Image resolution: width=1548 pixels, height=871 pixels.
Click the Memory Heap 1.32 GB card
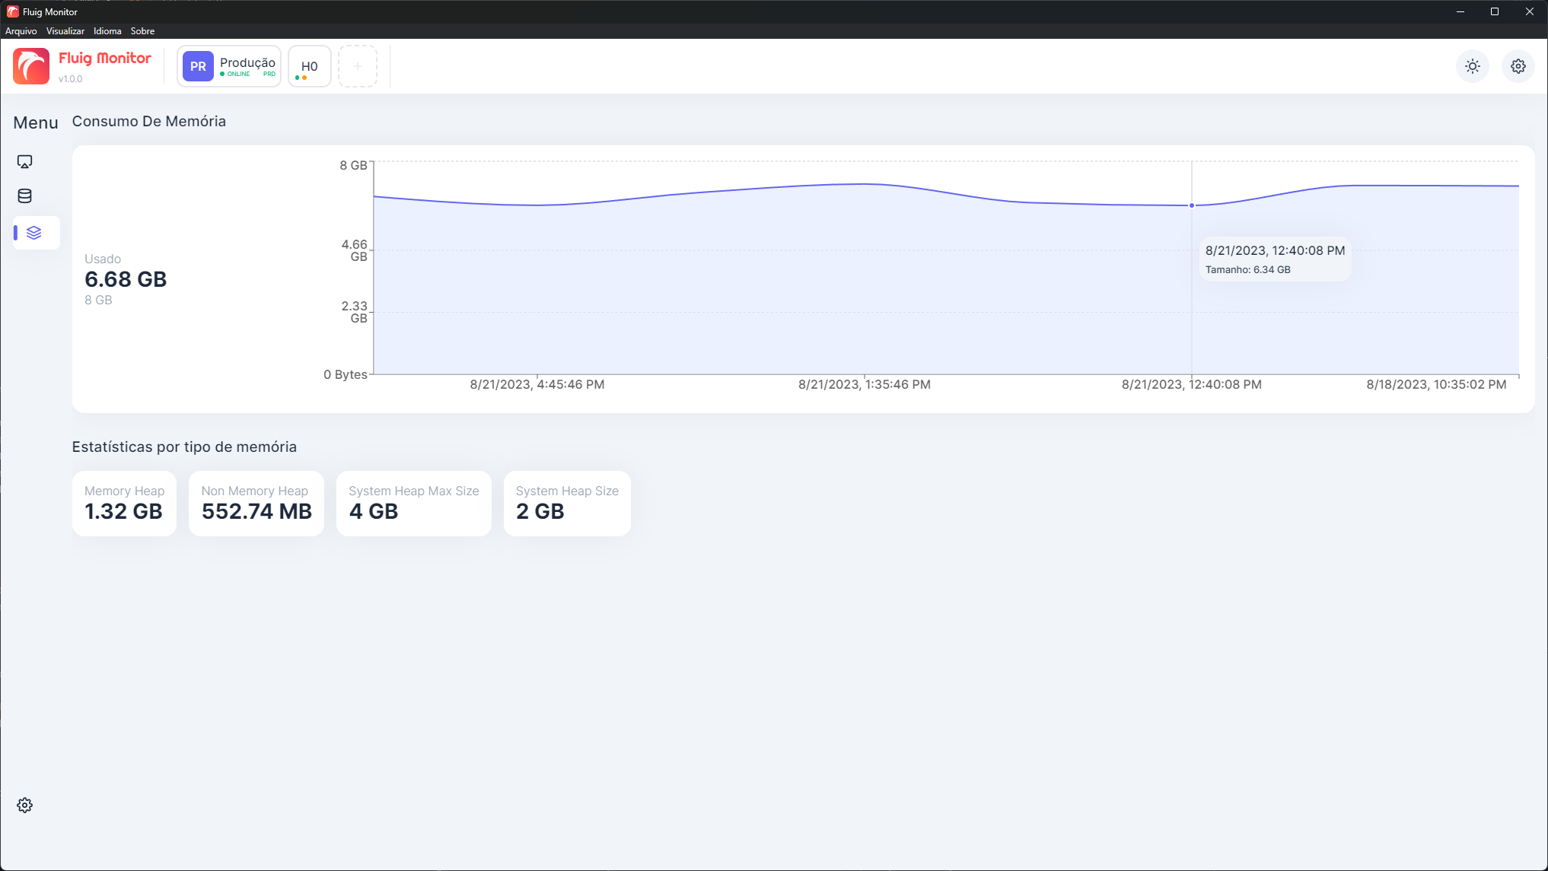[124, 503]
